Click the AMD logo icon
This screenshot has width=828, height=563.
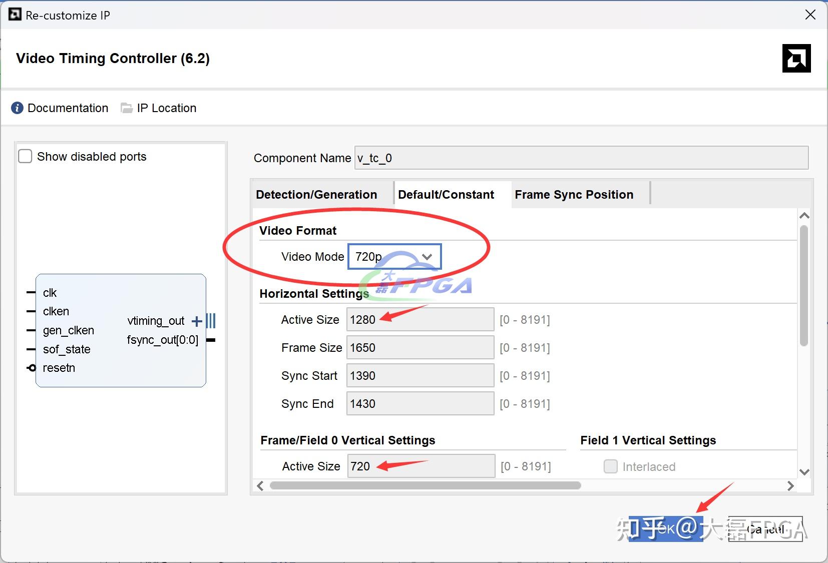pyautogui.click(x=796, y=59)
